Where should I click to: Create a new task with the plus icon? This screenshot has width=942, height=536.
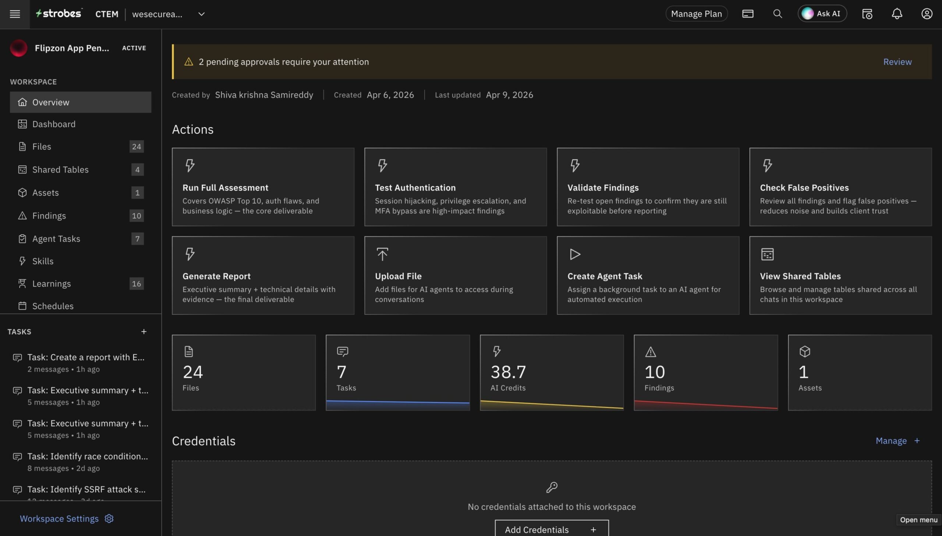coord(144,331)
